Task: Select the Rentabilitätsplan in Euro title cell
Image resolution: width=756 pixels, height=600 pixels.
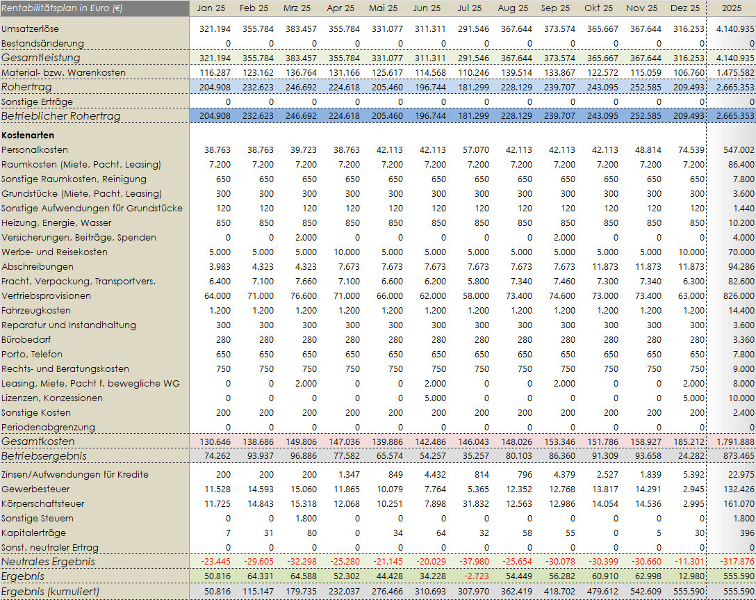Action: click(58, 8)
